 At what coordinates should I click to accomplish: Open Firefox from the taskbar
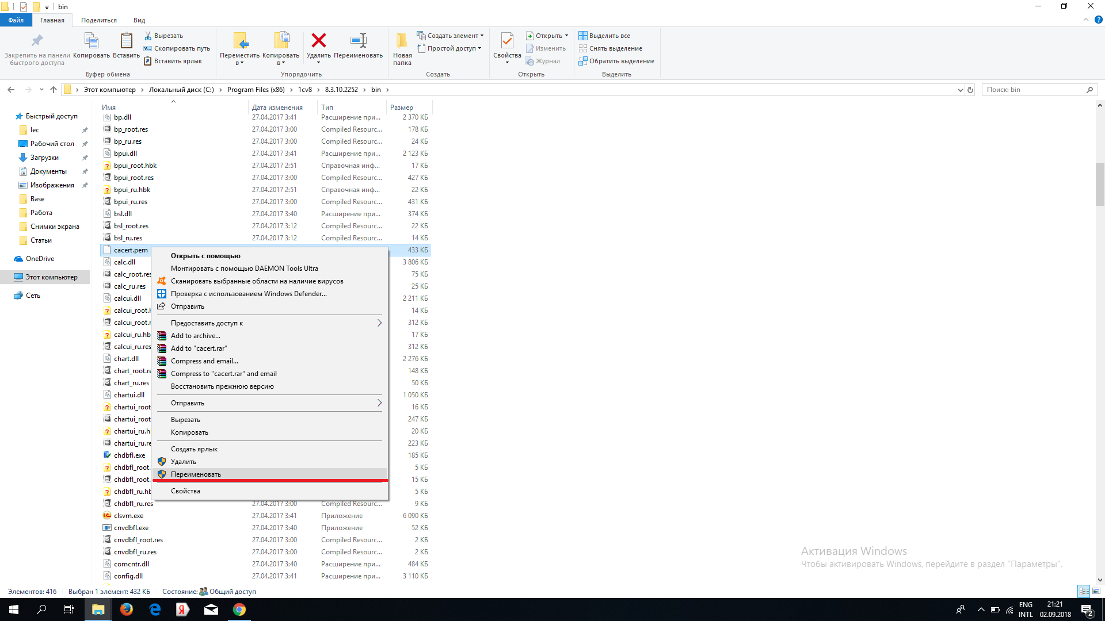tap(126, 609)
